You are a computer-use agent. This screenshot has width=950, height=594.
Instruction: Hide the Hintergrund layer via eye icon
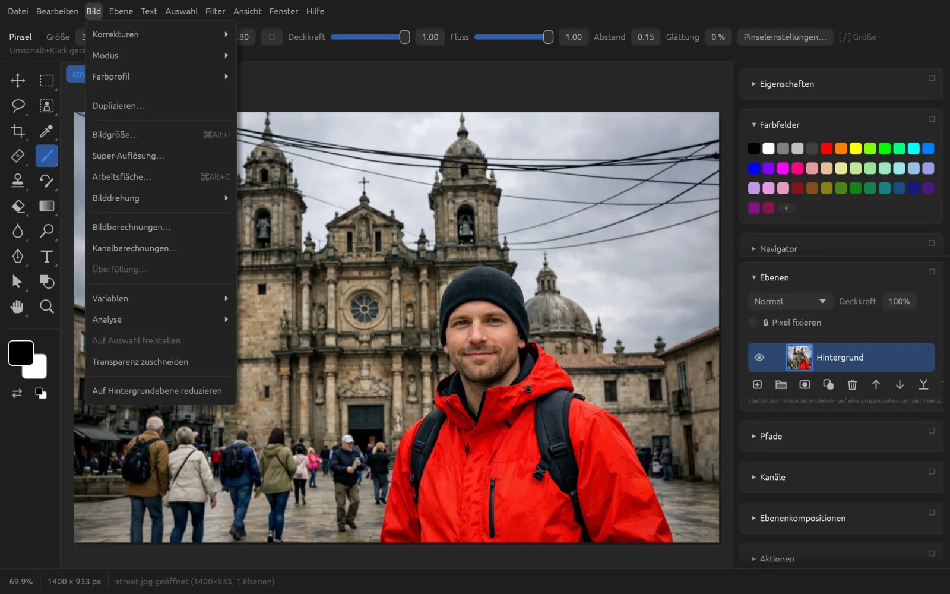pyautogui.click(x=759, y=358)
